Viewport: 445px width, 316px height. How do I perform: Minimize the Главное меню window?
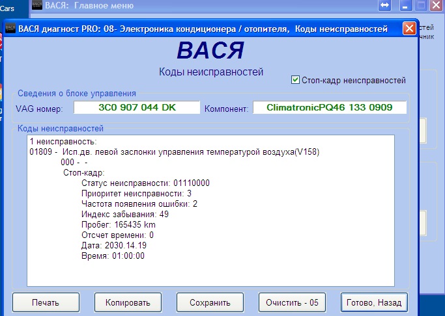(406, 5)
